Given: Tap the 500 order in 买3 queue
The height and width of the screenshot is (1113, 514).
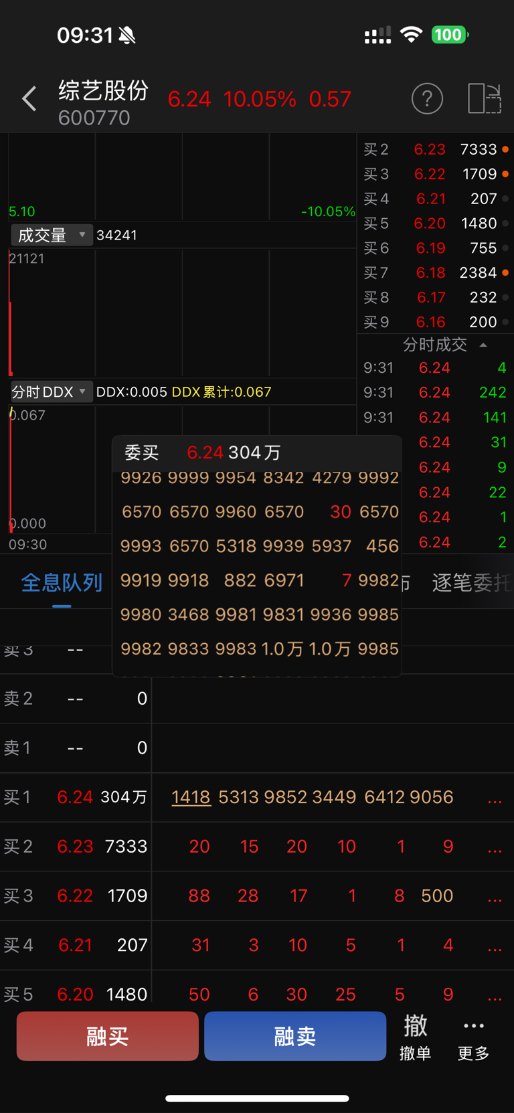Looking at the screenshot, I should click(x=437, y=896).
